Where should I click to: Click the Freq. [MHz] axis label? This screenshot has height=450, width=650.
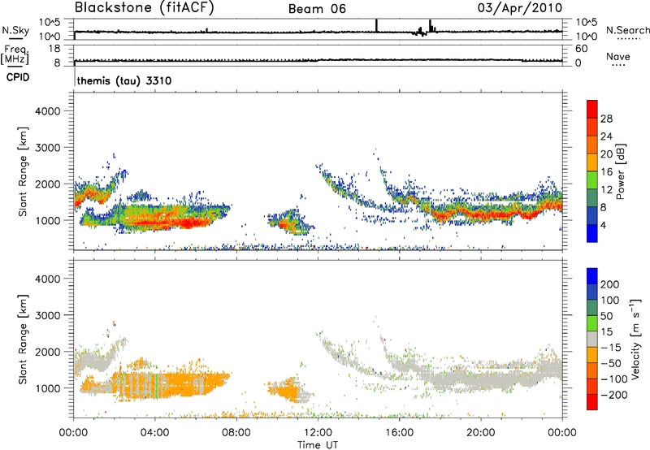pos(15,55)
